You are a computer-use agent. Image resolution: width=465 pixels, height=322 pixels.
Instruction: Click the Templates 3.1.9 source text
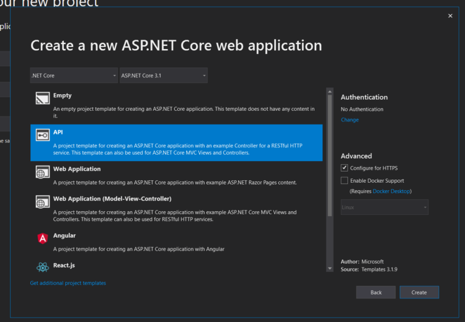[x=379, y=269]
